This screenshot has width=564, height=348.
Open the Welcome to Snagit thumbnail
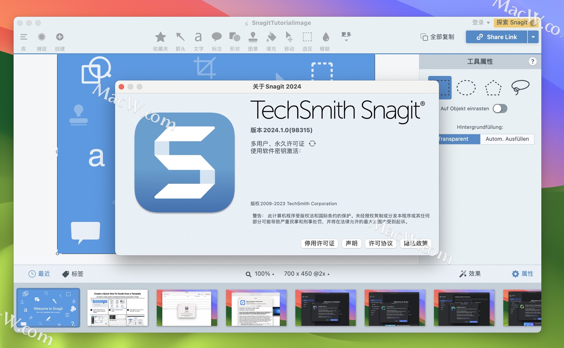(x=48, y=308)
